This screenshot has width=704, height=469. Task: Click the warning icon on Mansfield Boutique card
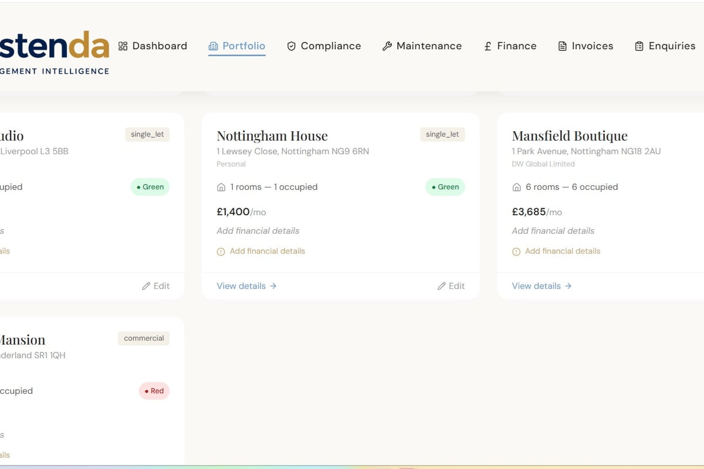click(x=516, y=252)
